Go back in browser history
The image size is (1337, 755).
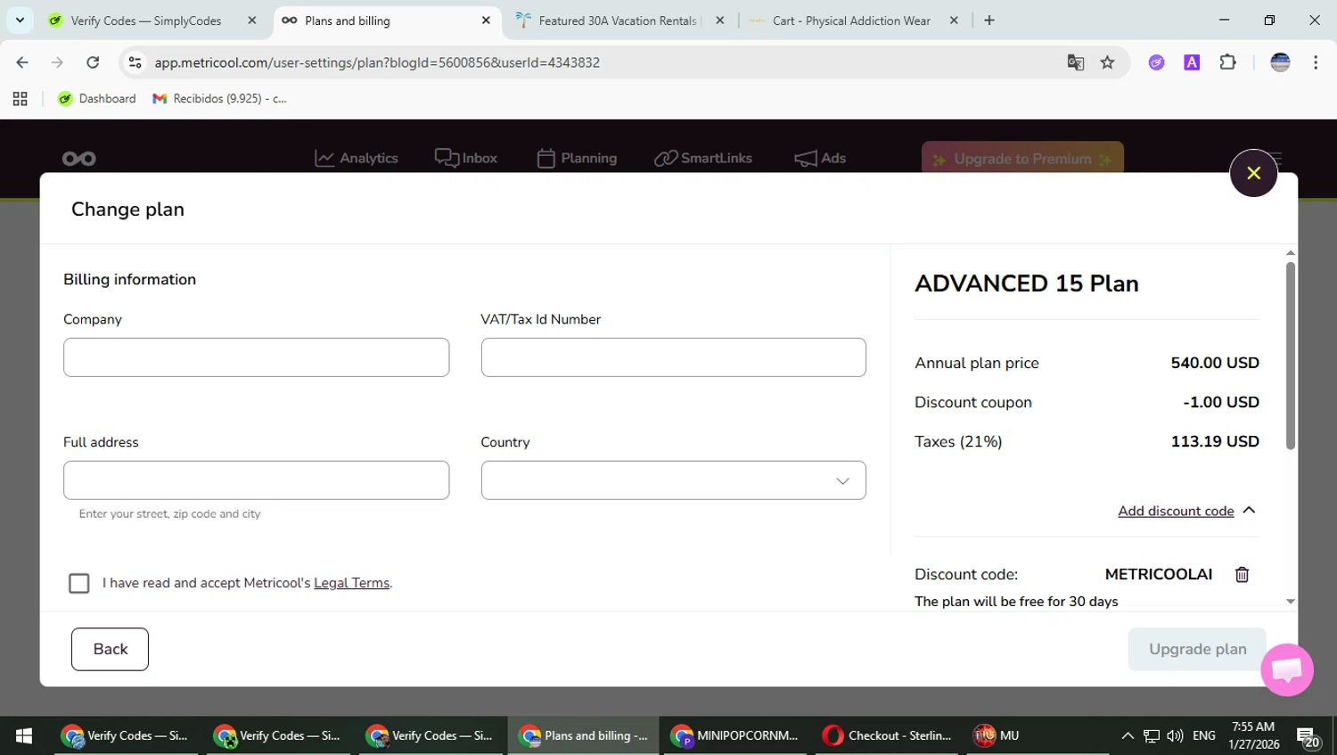(x=22, y=62)
